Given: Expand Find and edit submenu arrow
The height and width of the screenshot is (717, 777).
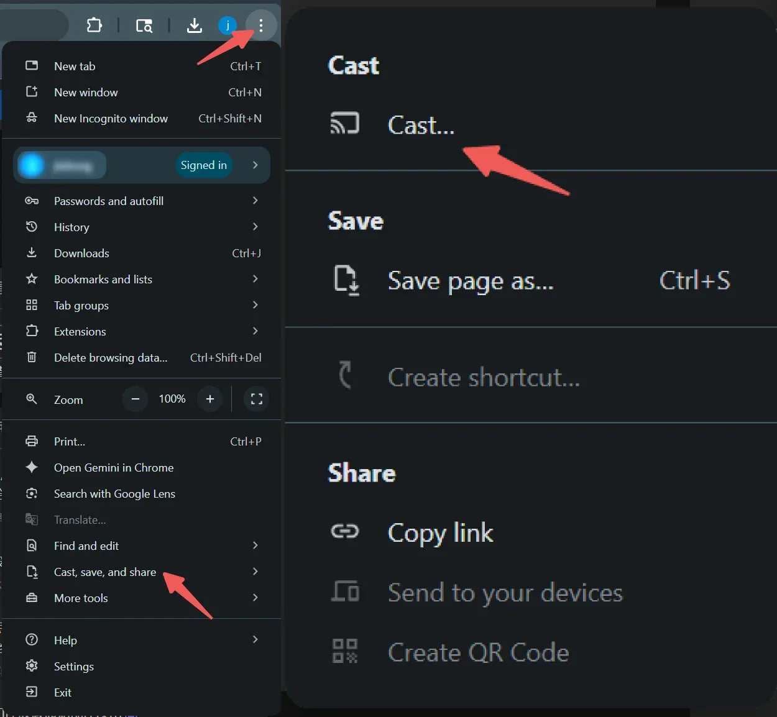Looking at the screenshot, I should coord(255,546).
